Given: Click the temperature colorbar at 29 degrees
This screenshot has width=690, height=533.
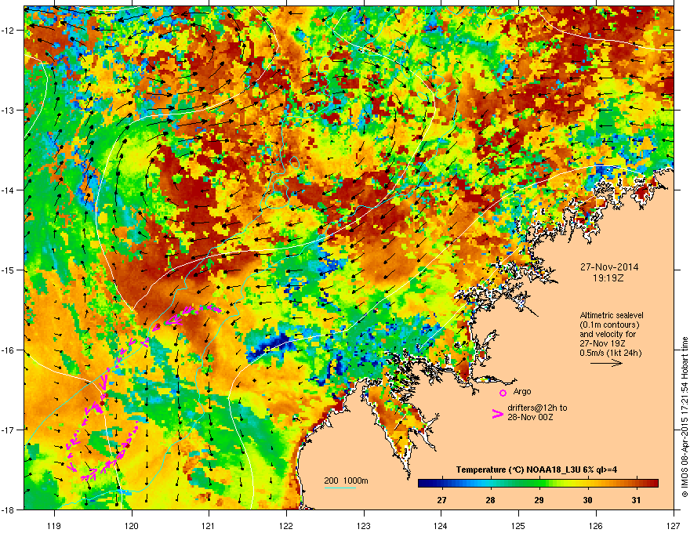Looking at the screenshot, I should click(539, 484).
